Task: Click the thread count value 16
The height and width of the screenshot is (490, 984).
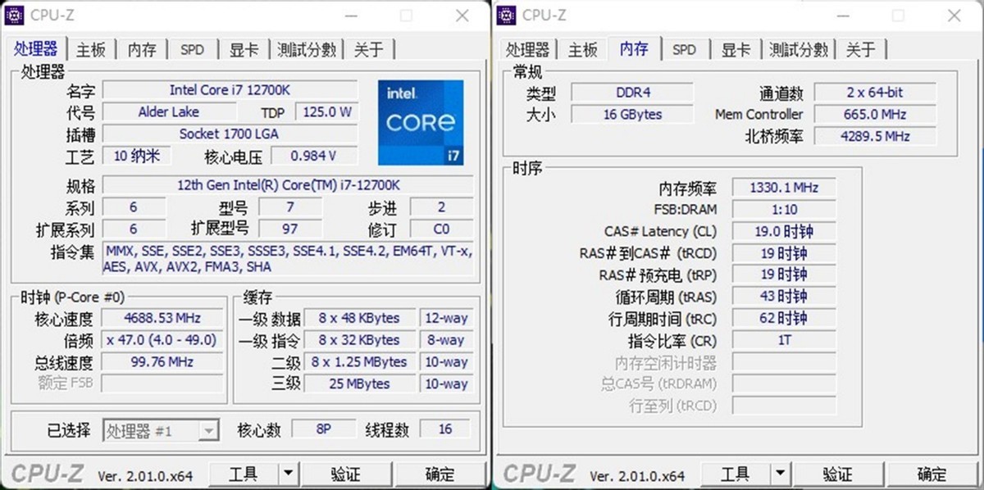Action: click(x=446, y=429)
